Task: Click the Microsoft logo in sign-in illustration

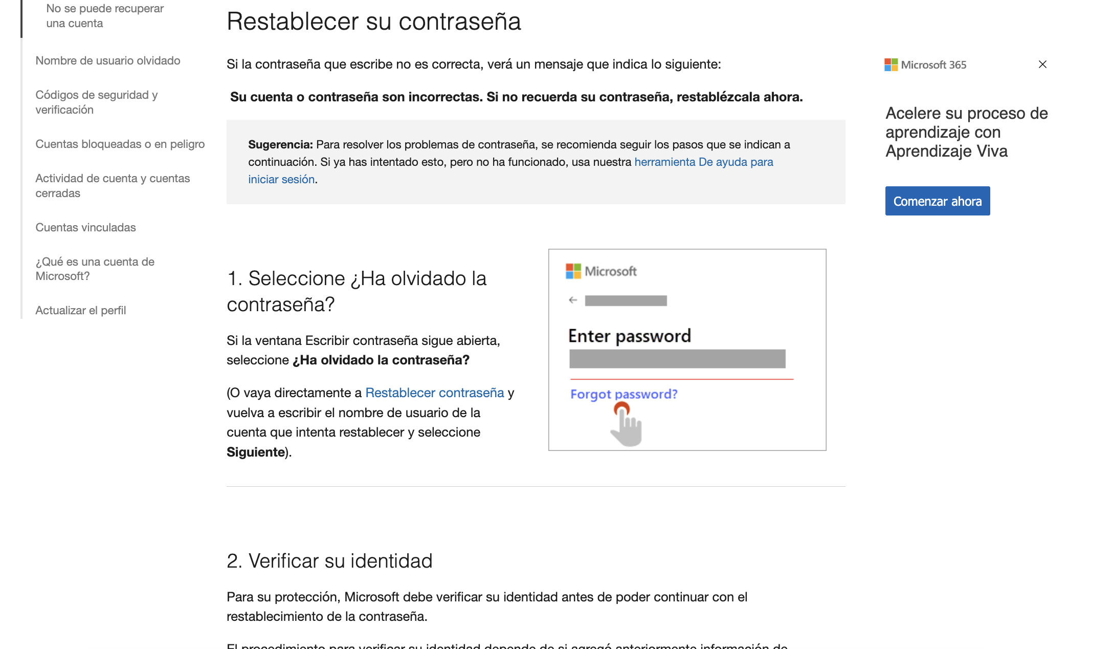Action: [601, 271]
